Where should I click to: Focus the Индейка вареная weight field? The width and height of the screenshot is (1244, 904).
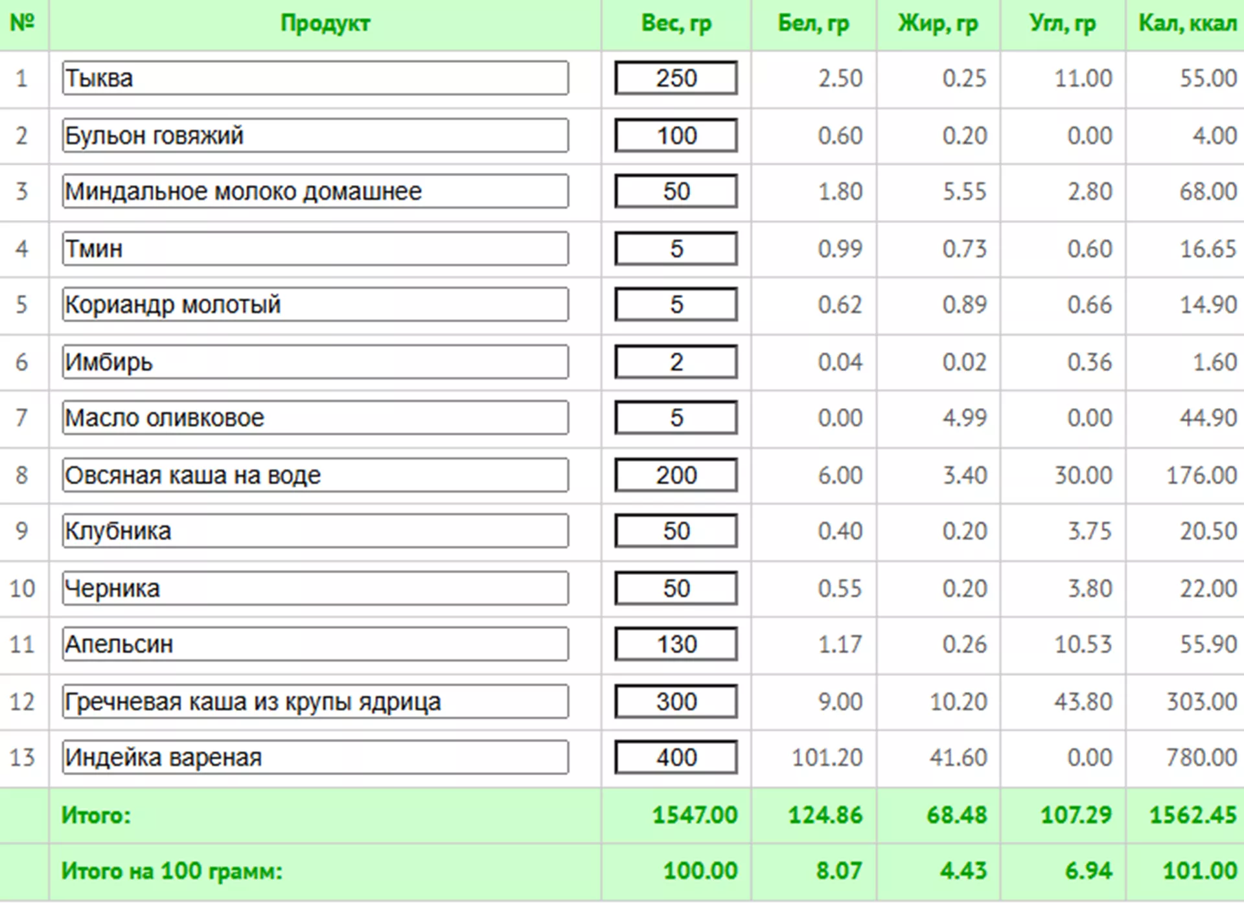676,758
